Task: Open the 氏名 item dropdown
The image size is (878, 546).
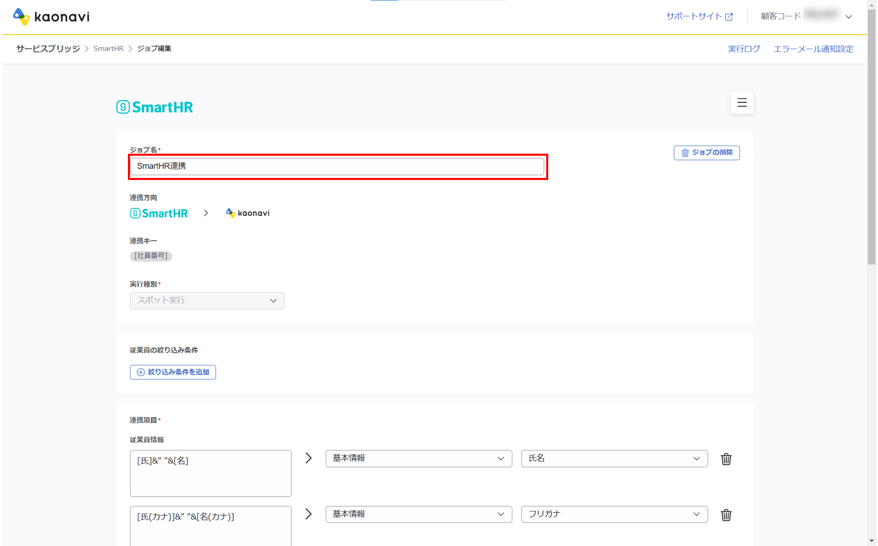Action: 614,459
